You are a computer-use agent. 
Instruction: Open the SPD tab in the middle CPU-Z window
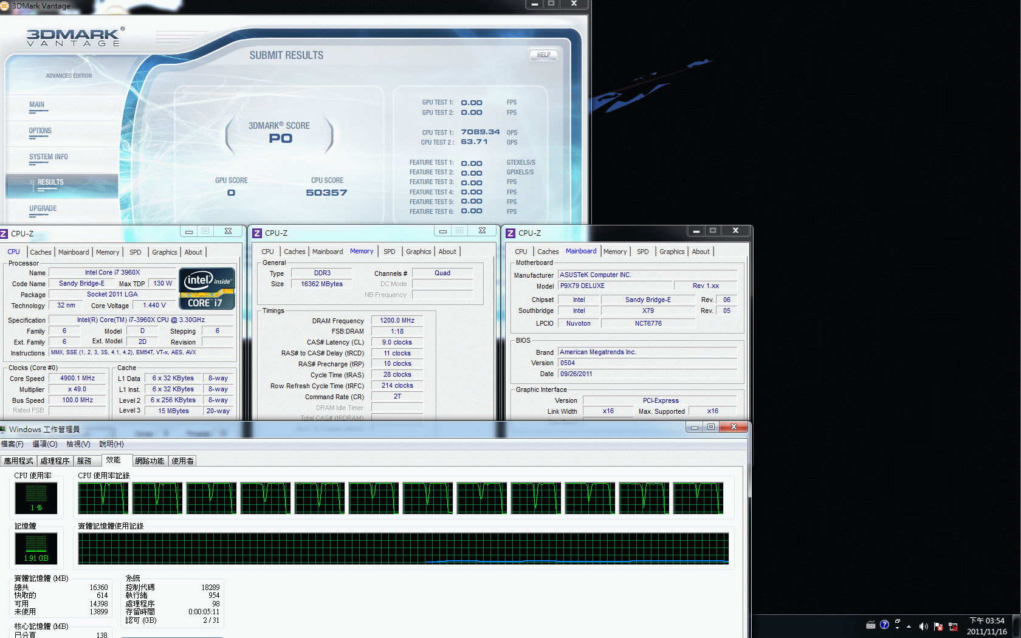pos(390,252)
